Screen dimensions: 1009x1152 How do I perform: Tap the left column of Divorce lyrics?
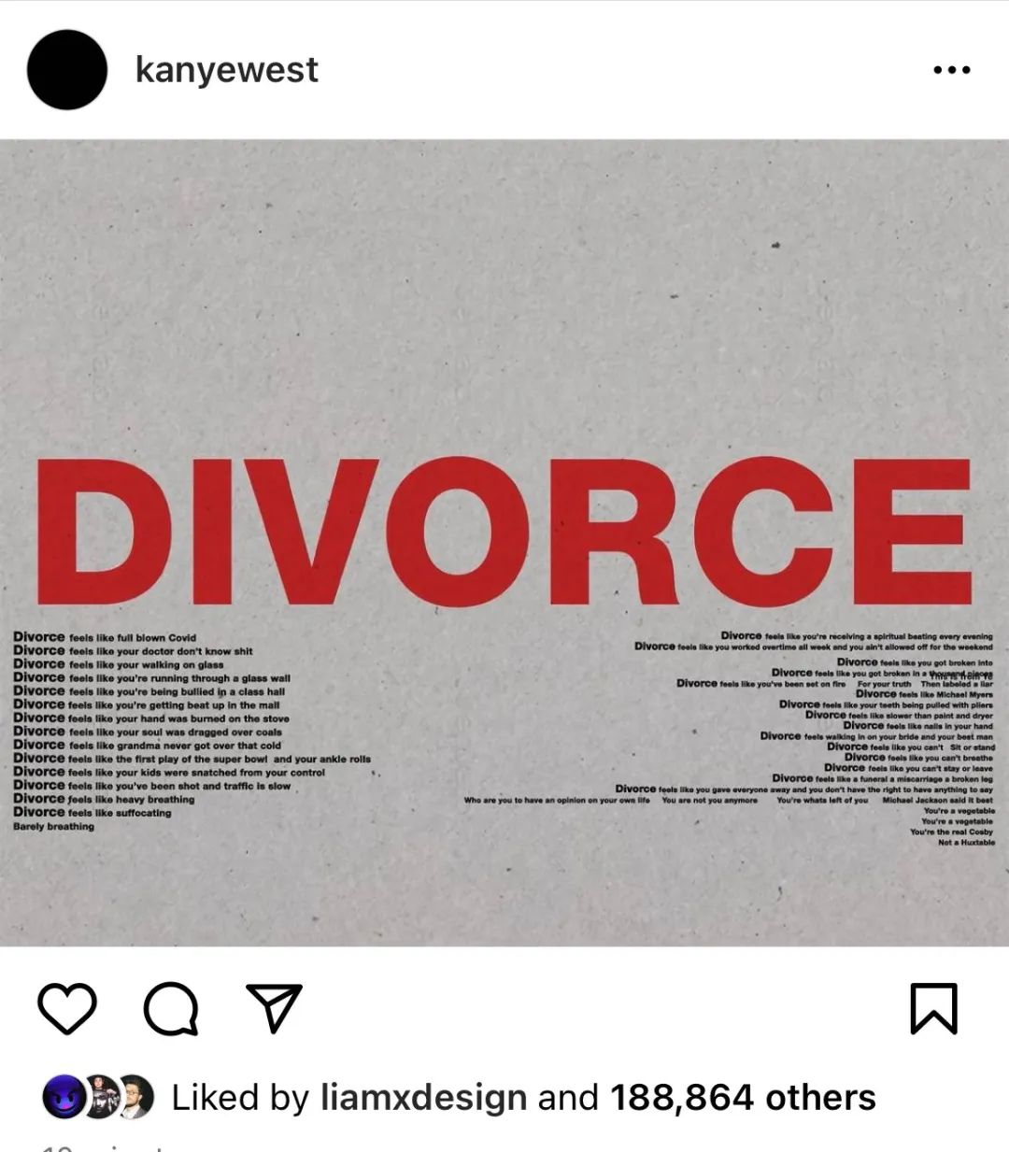(x=192, y=732)
